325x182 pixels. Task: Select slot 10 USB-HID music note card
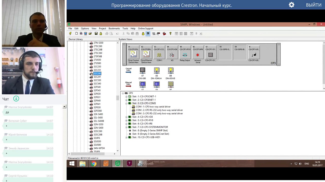tap(254, 54)
